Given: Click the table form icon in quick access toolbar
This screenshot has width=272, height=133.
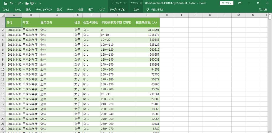Looking at the screenshot, I should tap(32, 3).
